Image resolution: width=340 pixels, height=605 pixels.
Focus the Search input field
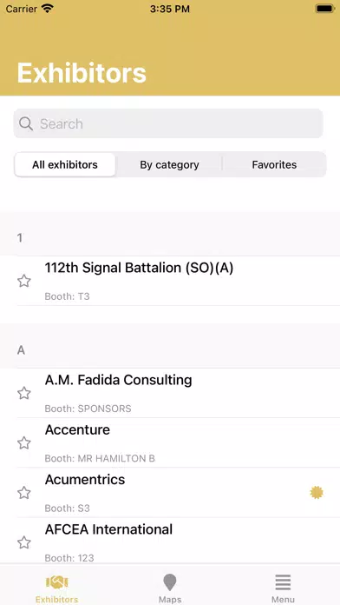(x=168, y=123)
